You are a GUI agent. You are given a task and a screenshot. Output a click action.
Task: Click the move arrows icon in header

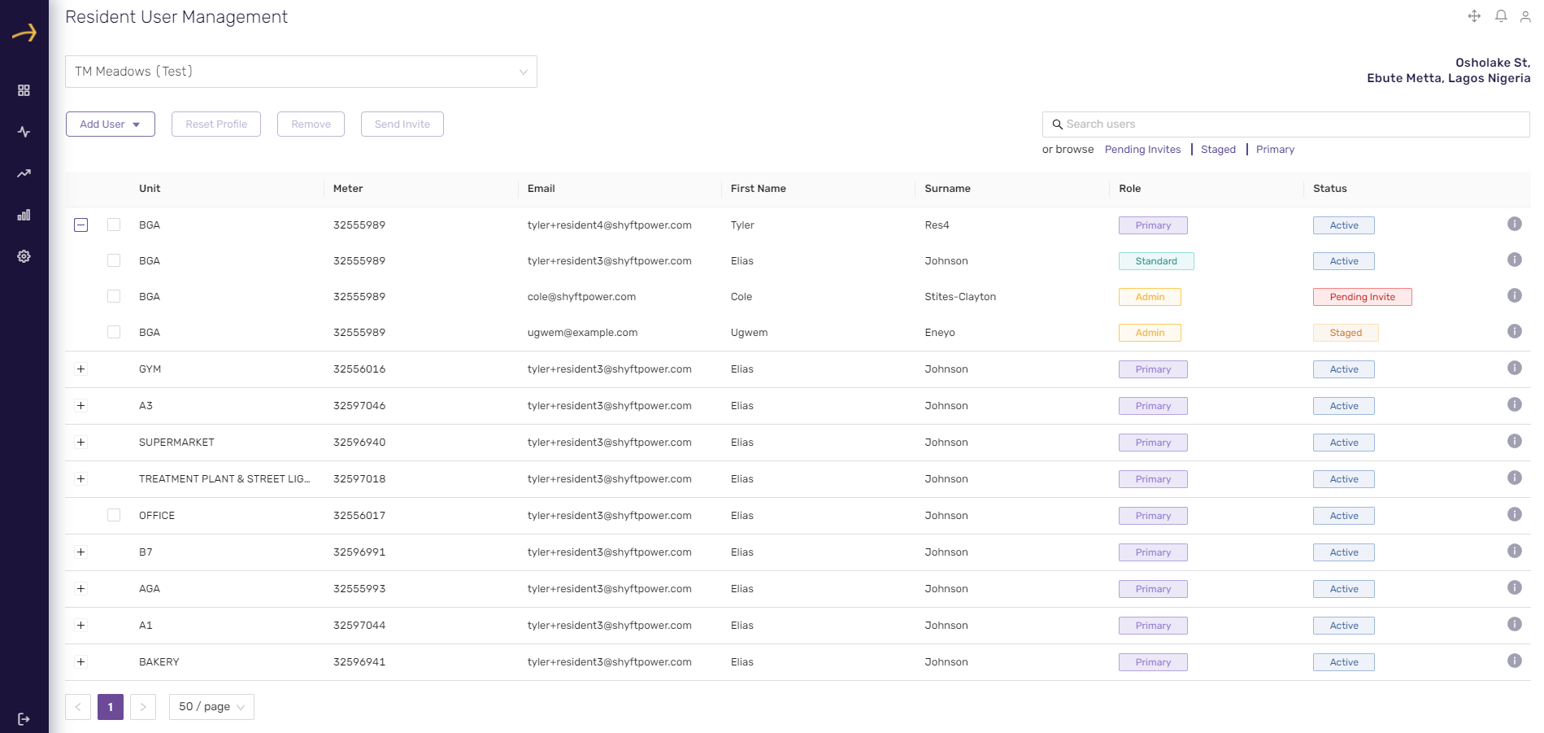tap(1474, 16)
